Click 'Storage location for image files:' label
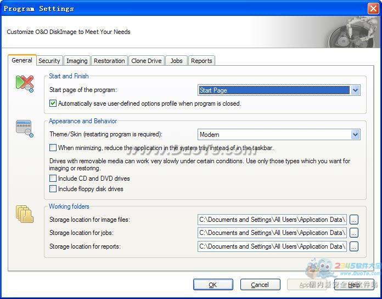This screenshot has width=382, height=299. coord(89,220)
